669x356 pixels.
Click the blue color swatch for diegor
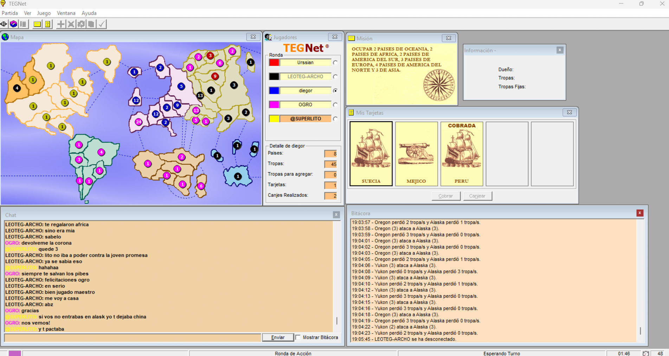274,91
